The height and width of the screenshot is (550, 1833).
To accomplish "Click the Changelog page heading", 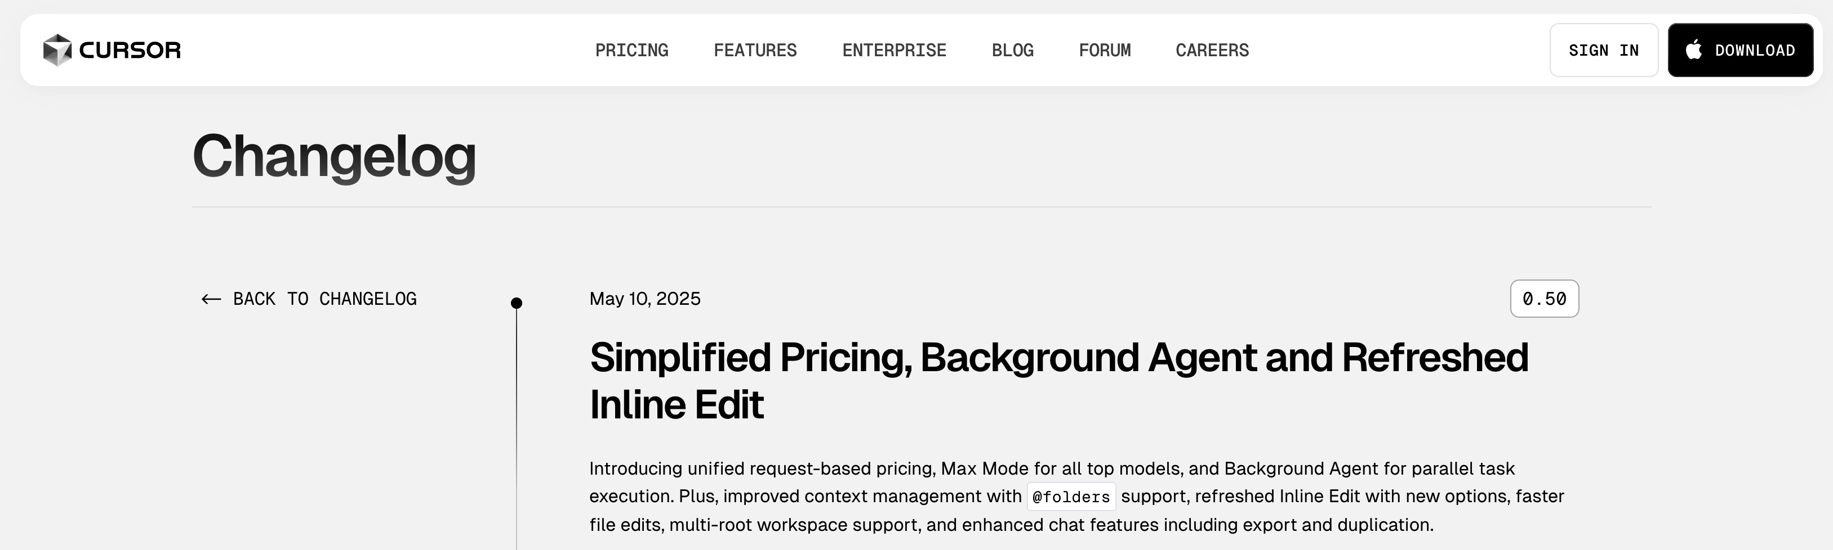I will tap(333, 156).
